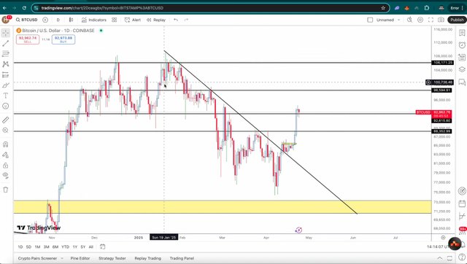Image resolution: width=467 pixels, height=264 pixels.
Task: Open quick search in top toolbar
Action: 410,20
